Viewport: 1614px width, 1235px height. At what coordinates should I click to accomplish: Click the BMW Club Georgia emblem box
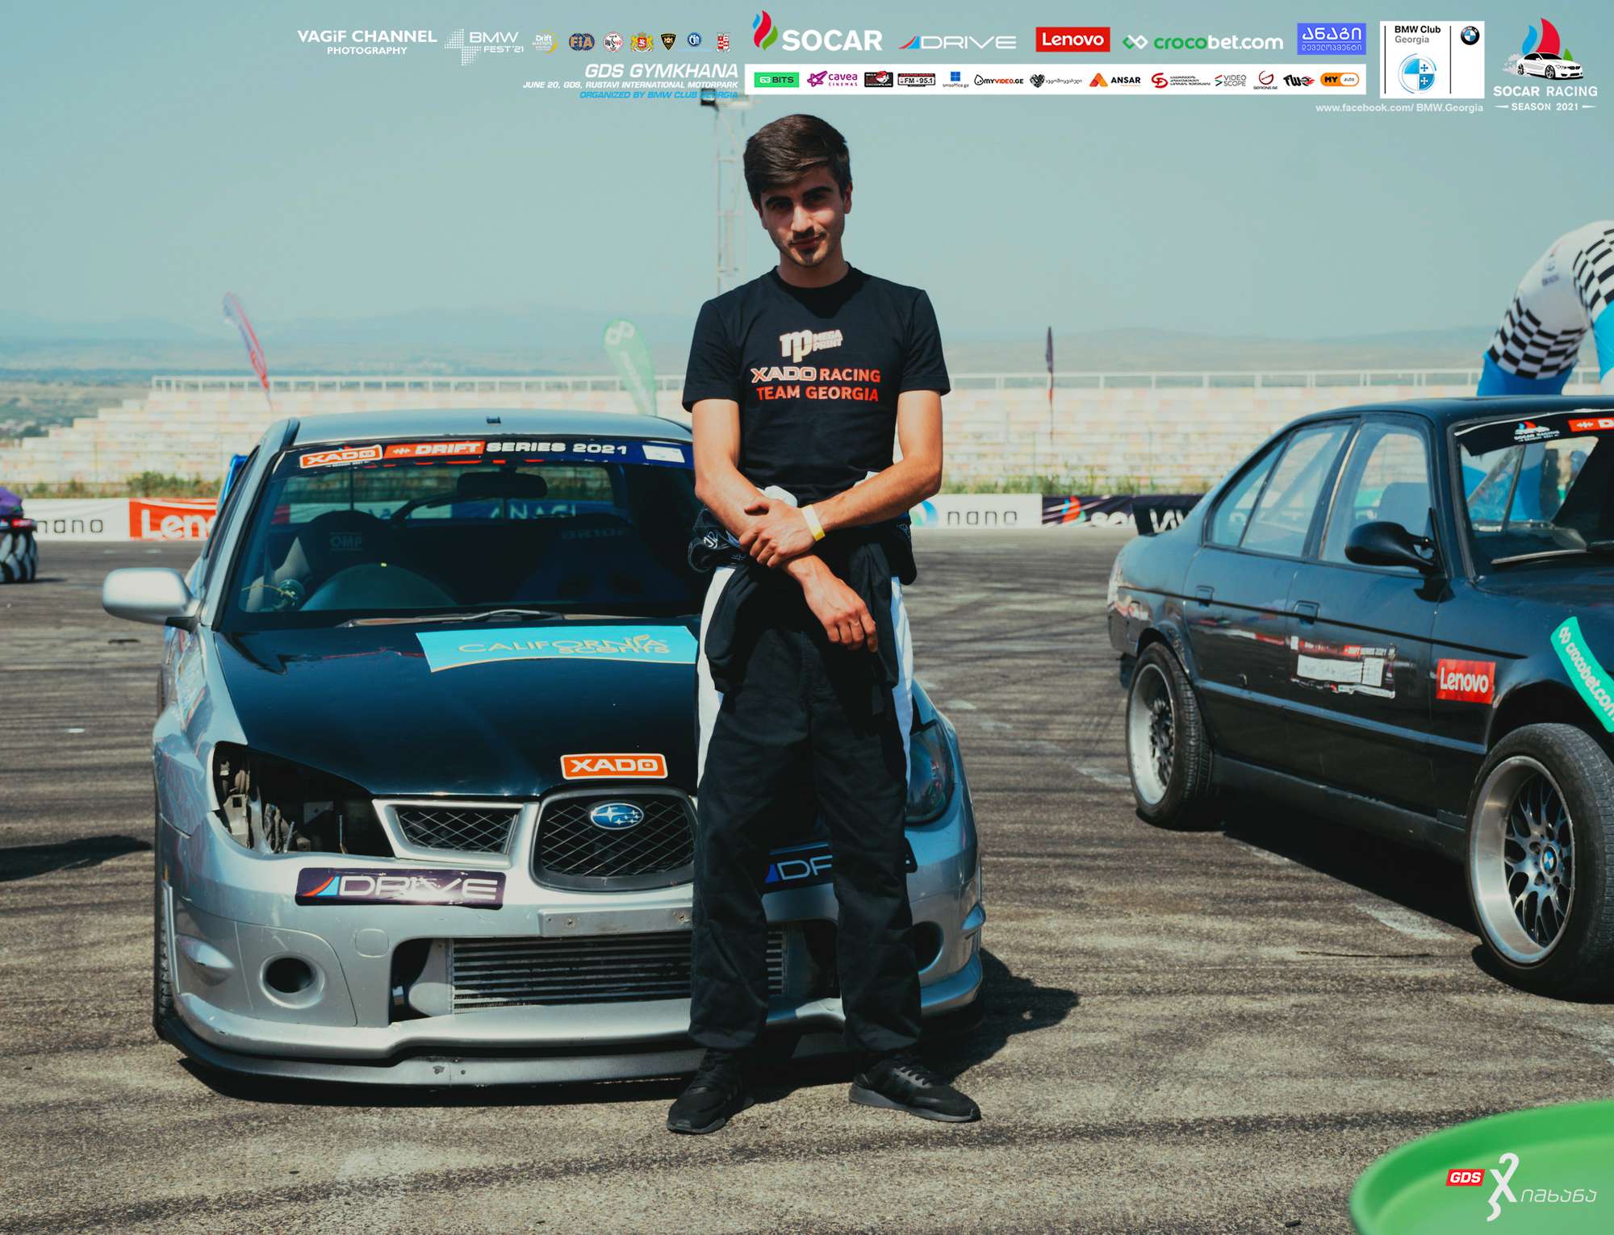click(x=1432, y=60)
